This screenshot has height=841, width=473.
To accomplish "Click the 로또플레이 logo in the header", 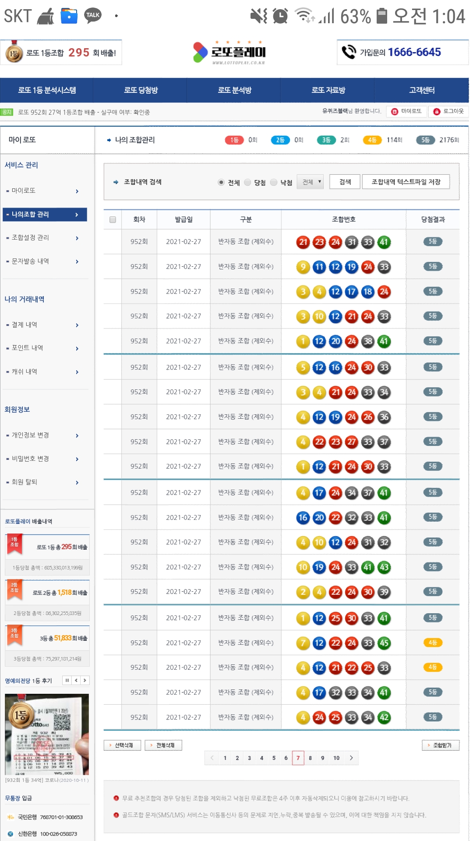I will click(x=229, y=53).
